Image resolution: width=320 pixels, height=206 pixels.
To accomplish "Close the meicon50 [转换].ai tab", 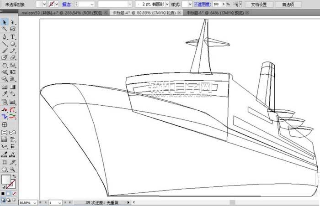I will pos(106,13).
